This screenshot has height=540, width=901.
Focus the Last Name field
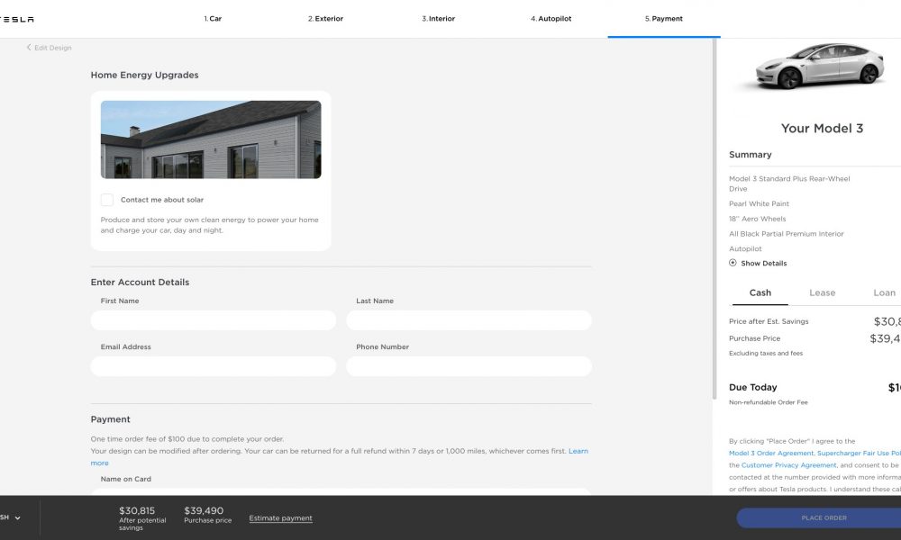(x=469, y=320)
